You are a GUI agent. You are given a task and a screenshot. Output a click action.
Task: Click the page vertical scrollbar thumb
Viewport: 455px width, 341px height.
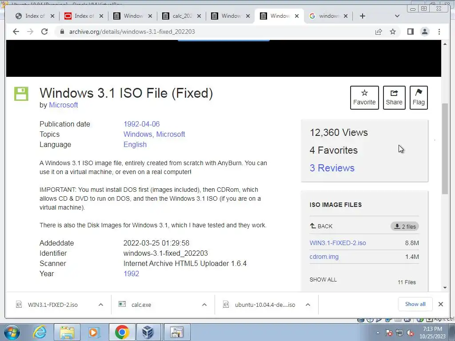tap(445, 148)
